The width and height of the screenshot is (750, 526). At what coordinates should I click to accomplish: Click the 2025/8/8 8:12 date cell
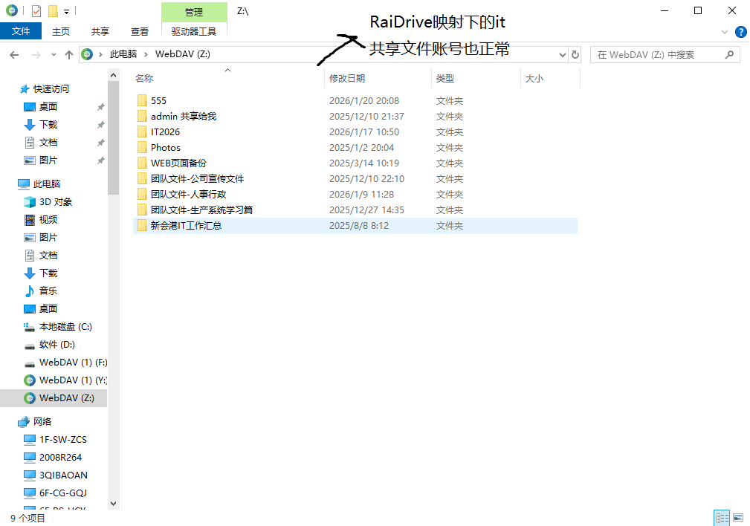click(359, 226)
